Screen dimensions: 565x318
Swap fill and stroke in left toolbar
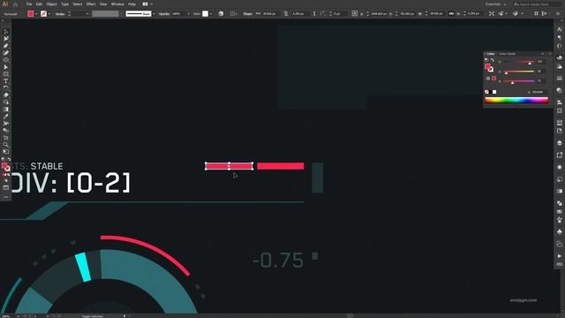(9, 159)
